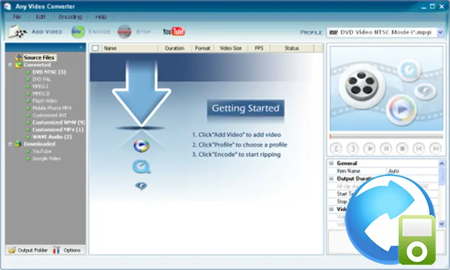Select WAVE Audio (2) tree item
Viewport: 450px width, 270px height.
coord(52,137)
